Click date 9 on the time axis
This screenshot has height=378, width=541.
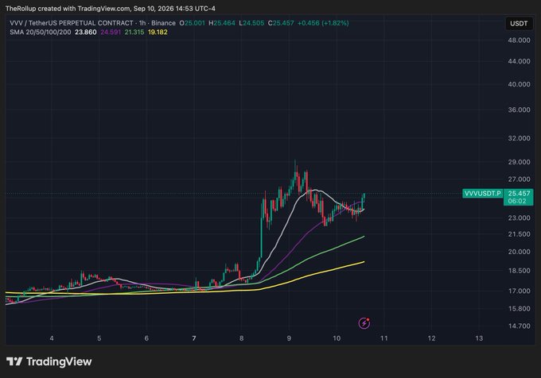(x=289, y=338)
